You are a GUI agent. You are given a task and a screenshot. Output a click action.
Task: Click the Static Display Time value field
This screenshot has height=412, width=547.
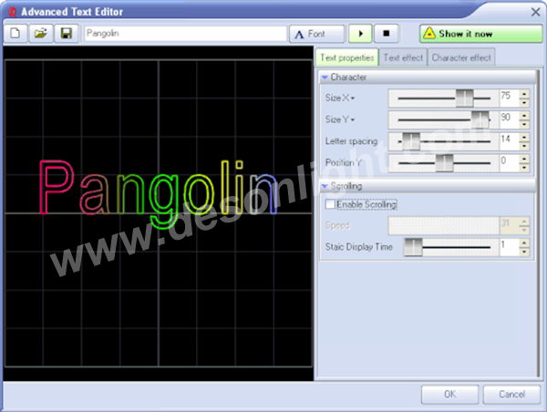(510, 247)
